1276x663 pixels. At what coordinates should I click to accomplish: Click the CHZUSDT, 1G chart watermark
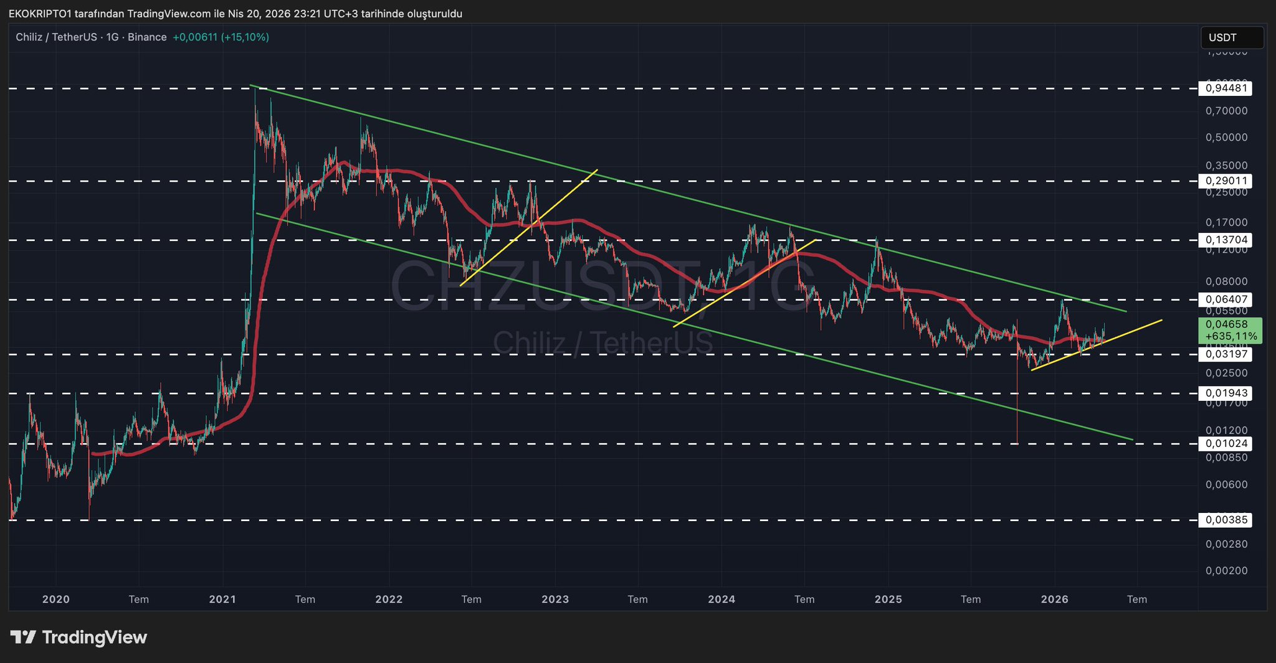coord(602,286)
